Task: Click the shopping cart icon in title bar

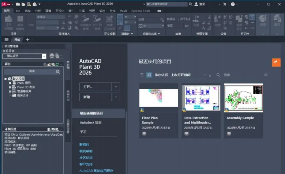Action: (225, 4)
